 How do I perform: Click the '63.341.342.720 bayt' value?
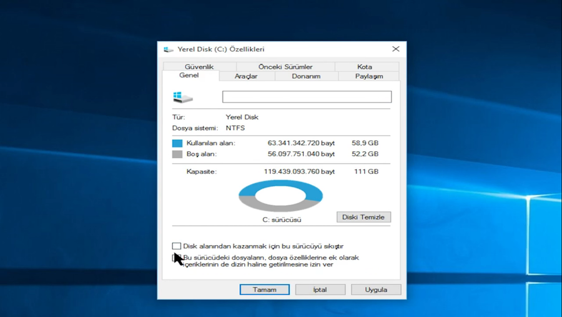(x=301, y=143)
